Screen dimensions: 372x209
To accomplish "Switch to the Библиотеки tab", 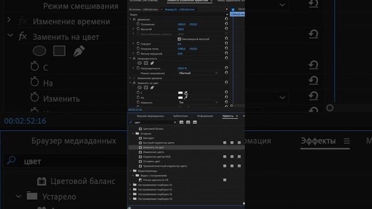I will pyautogui.click(x=180, y=116).
